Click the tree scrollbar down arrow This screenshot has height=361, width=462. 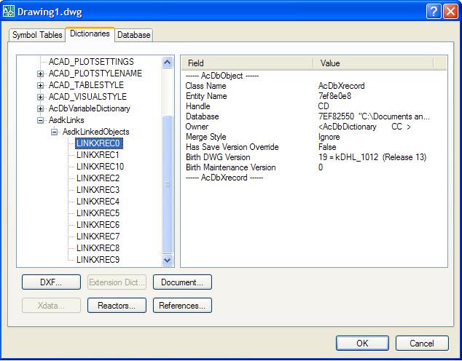tap(167, 260)
